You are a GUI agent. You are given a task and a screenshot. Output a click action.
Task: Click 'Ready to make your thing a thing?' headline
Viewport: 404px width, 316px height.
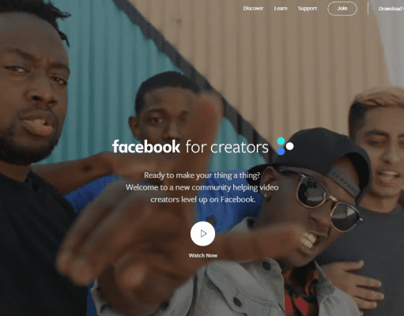(202, 175)
